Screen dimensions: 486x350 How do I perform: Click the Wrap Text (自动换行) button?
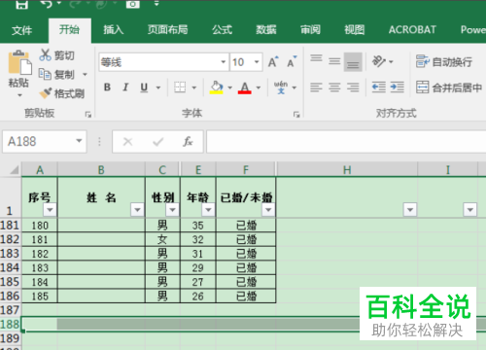[x=444, y=61]
